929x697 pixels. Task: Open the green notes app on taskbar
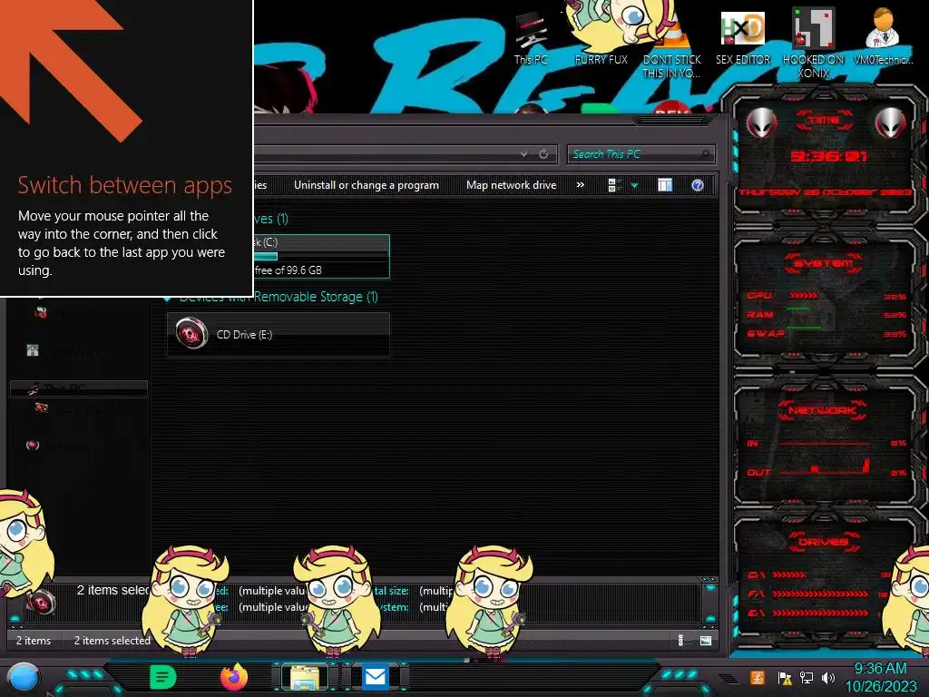click(x=163, y=677)
